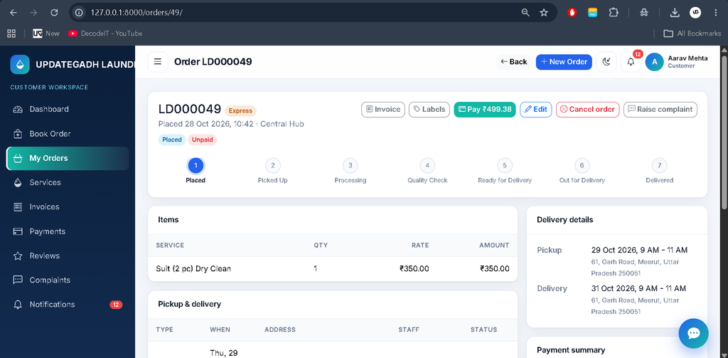The height and width of the screenshot is (358, 728).
Task: Click the browser forward arrow
Action: [34, 13]
